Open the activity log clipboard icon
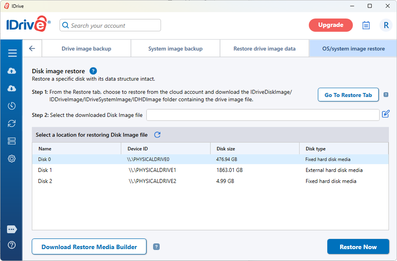This screenshot has width=397, height=261. (366, 25)
